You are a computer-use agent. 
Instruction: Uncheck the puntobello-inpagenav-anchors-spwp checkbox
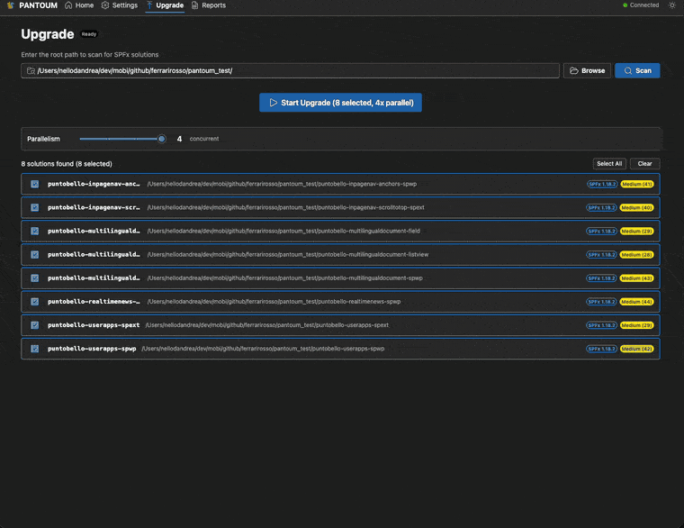pos(35,185)
